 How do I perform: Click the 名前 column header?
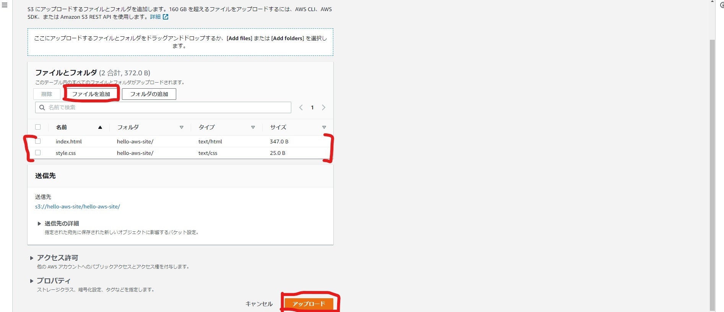[x=62, y=127]
